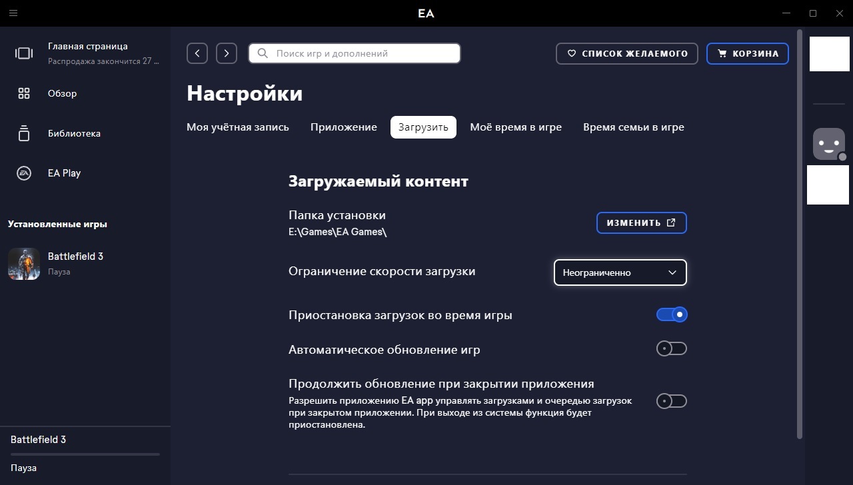Click the Обзор grid icon
This screenshot has width=853, height=485.
point(24,93)
